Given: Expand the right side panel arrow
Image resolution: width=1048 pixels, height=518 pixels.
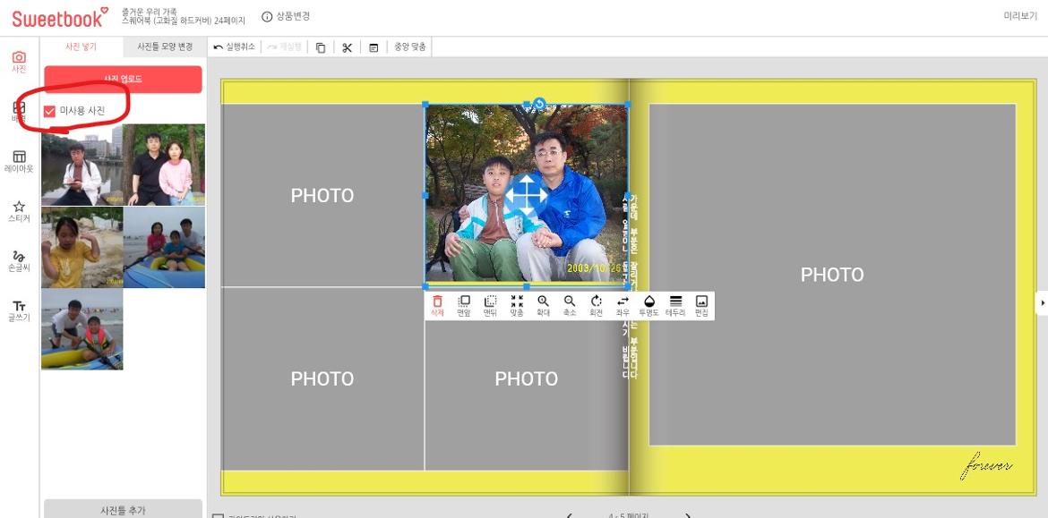Looking at the screenshot, I should (1042, 303).
